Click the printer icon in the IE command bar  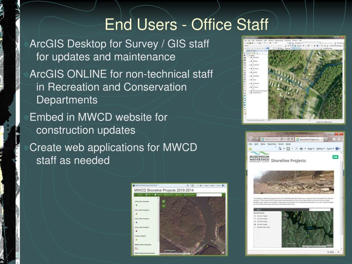point(301,148)
